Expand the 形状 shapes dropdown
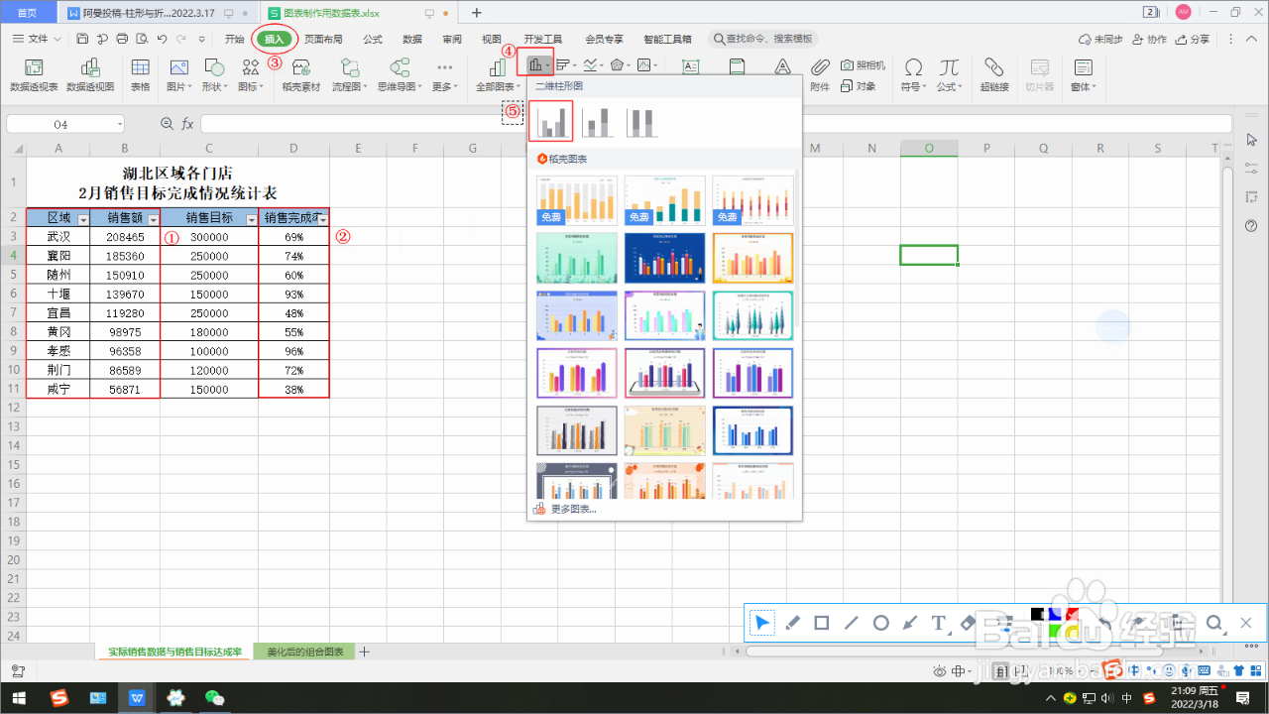Image resolution: width=1269 pixels, height=714 pixels. (x=213, y=86)
